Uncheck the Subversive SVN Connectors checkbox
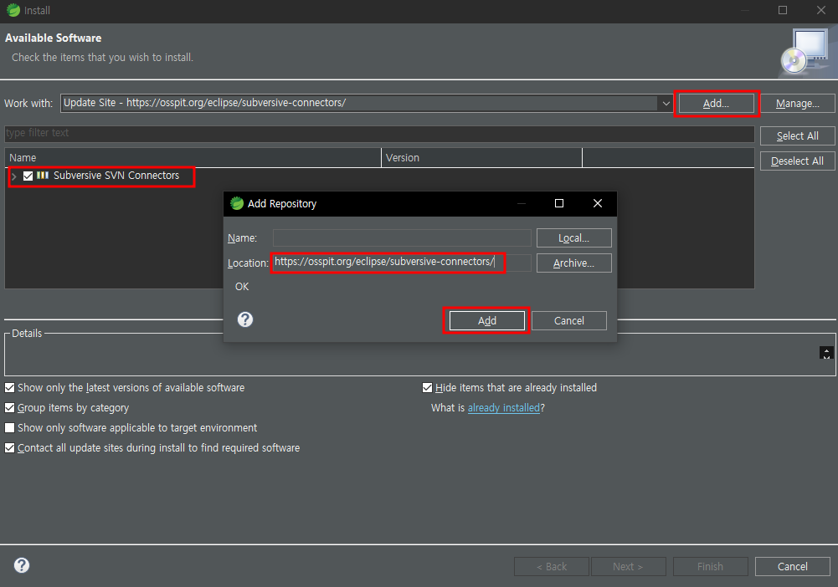838x587 pixels. [x=28, y=176]
